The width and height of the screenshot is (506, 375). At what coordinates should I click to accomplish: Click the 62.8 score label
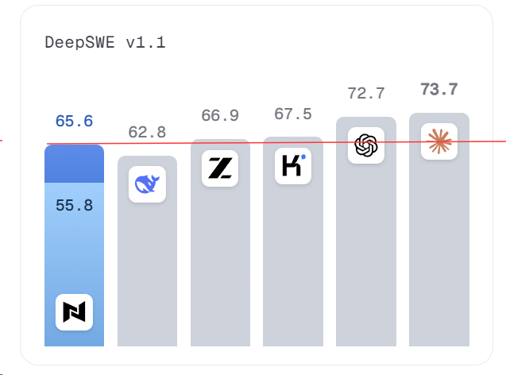[147, 133]
